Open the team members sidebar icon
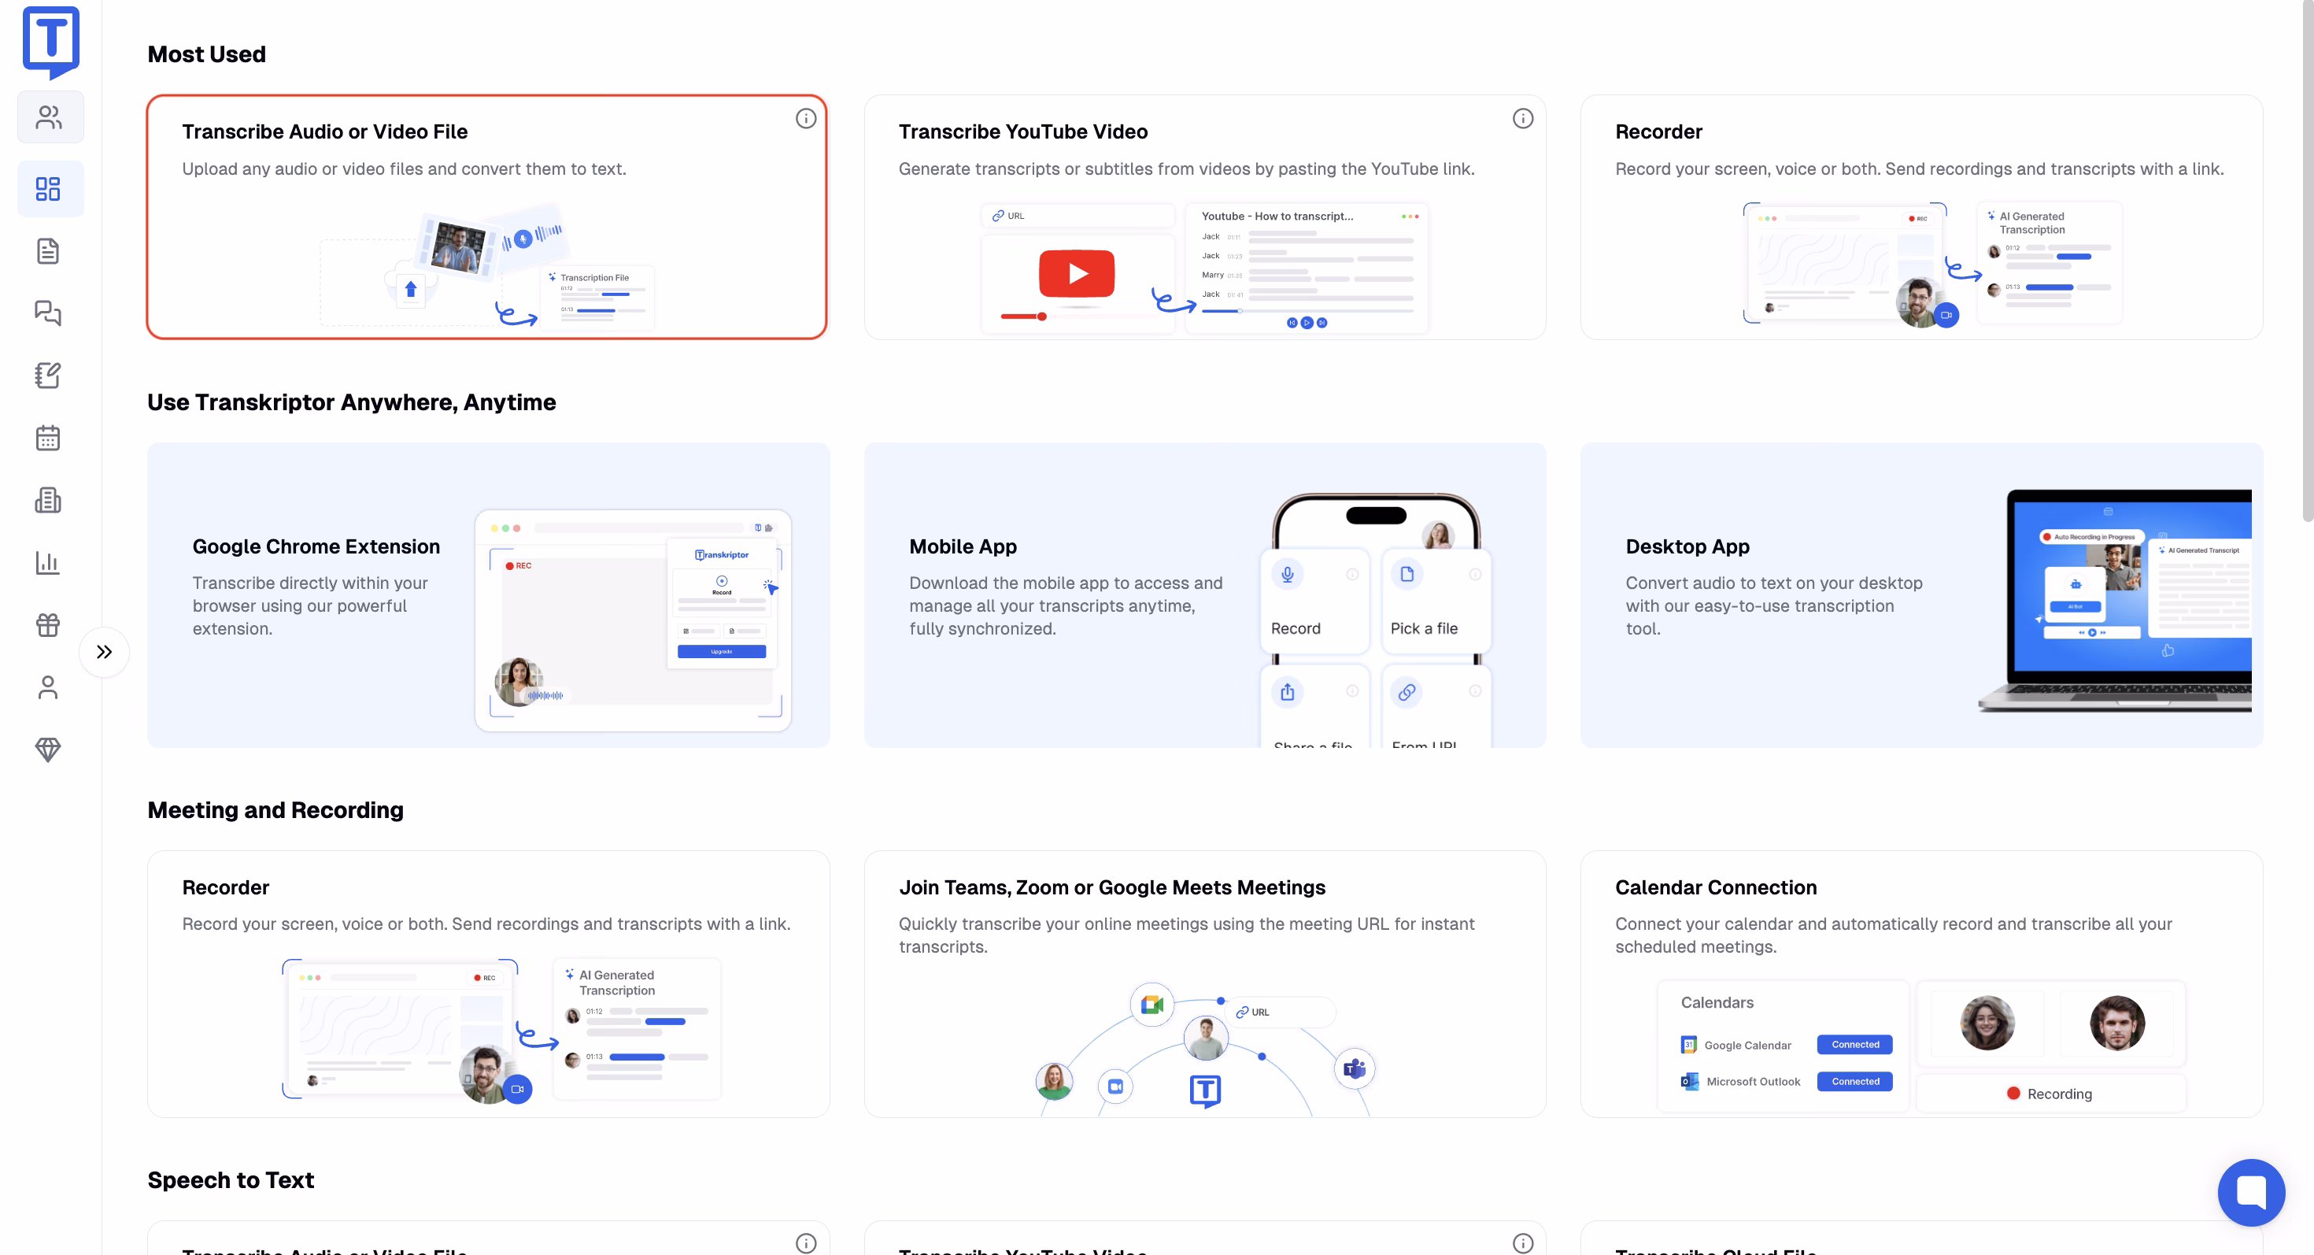Viewport: 2314px width, 1255px height. tap(50, 117)
